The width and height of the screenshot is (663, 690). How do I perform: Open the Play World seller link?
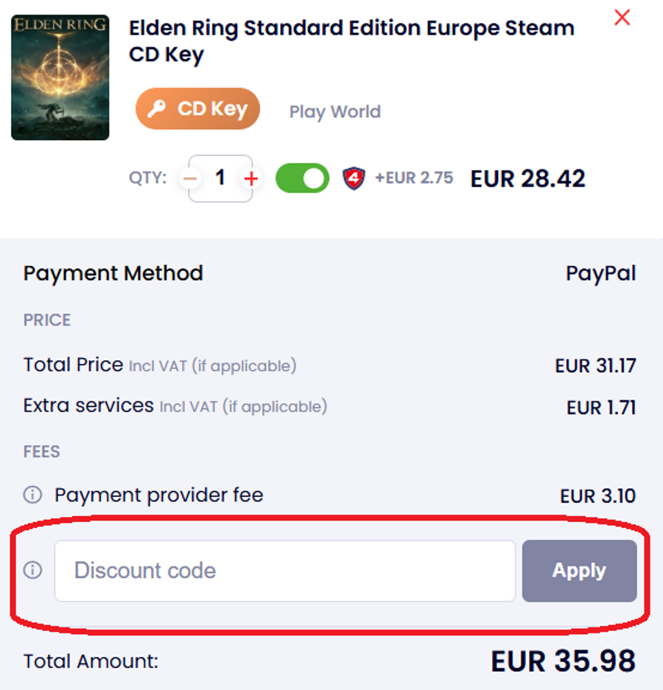(x=334, y=112)
